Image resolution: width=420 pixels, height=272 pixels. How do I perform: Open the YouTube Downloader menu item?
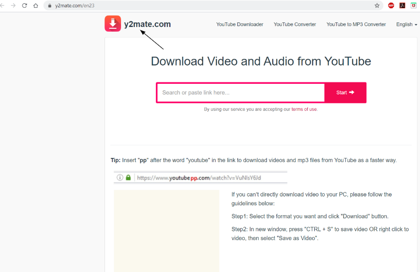click(240, 24)
